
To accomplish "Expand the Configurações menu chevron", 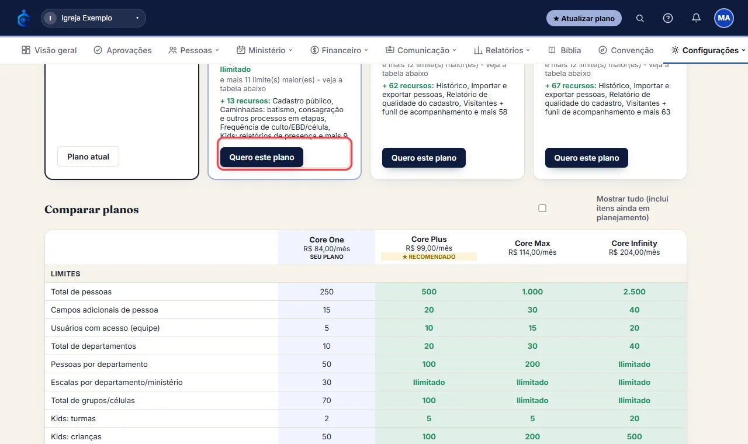I will pyautogui.click(x=743, y=50).
